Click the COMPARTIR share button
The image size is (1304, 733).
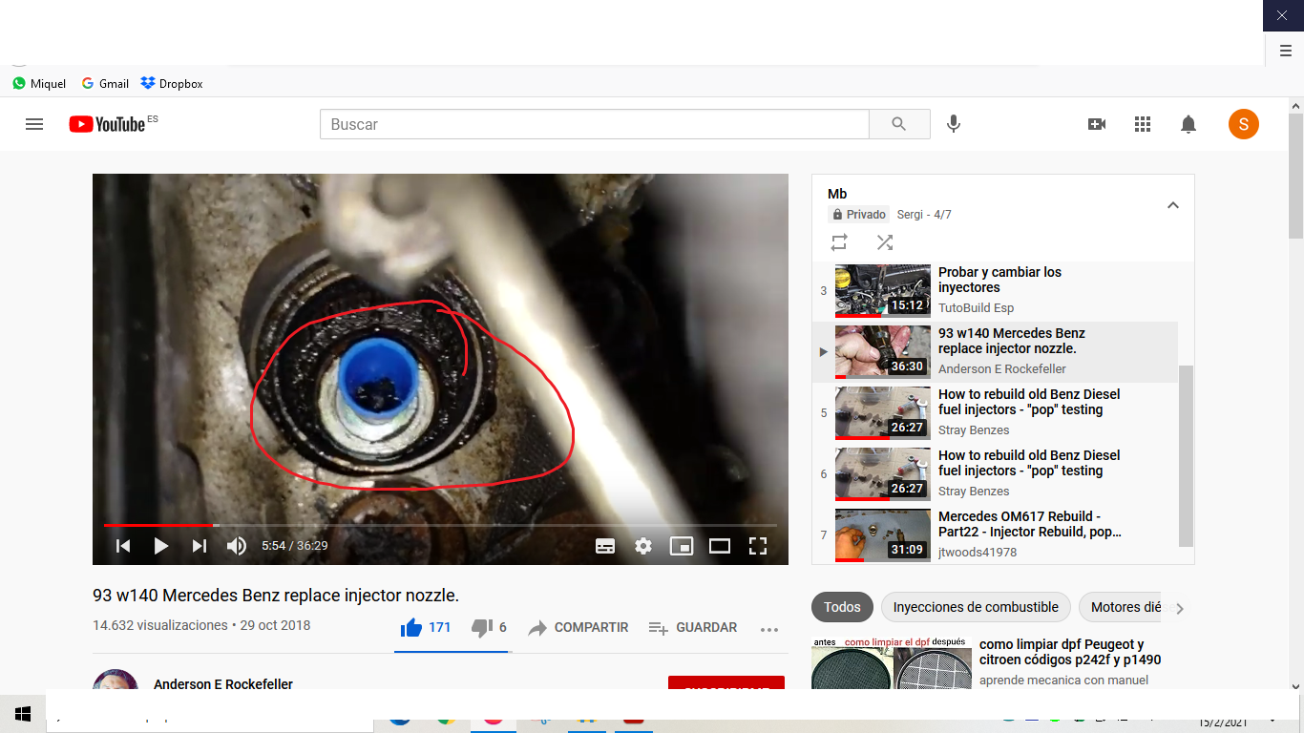[x=578, y=628]
